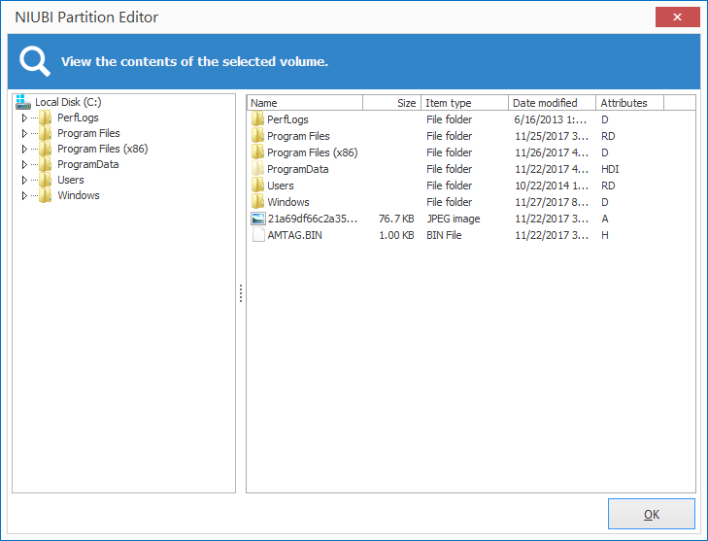Sort list by Attributes column header
Viewport: 708px width, 541px height.
[630, 103]
